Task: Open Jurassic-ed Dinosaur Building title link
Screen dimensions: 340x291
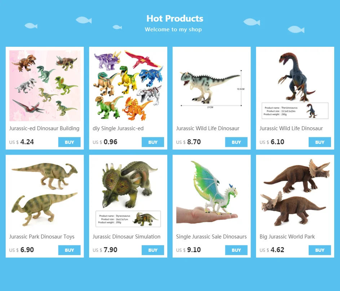Action: pos(44,128)
